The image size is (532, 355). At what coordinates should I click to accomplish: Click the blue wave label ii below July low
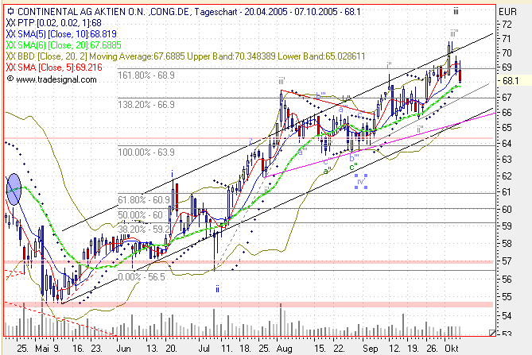coord(217,289)
